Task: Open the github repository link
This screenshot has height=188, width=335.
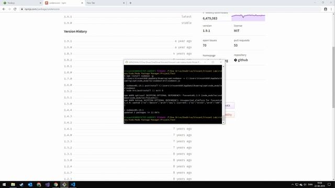Action: pyautogui.click(x=241, y=60)
